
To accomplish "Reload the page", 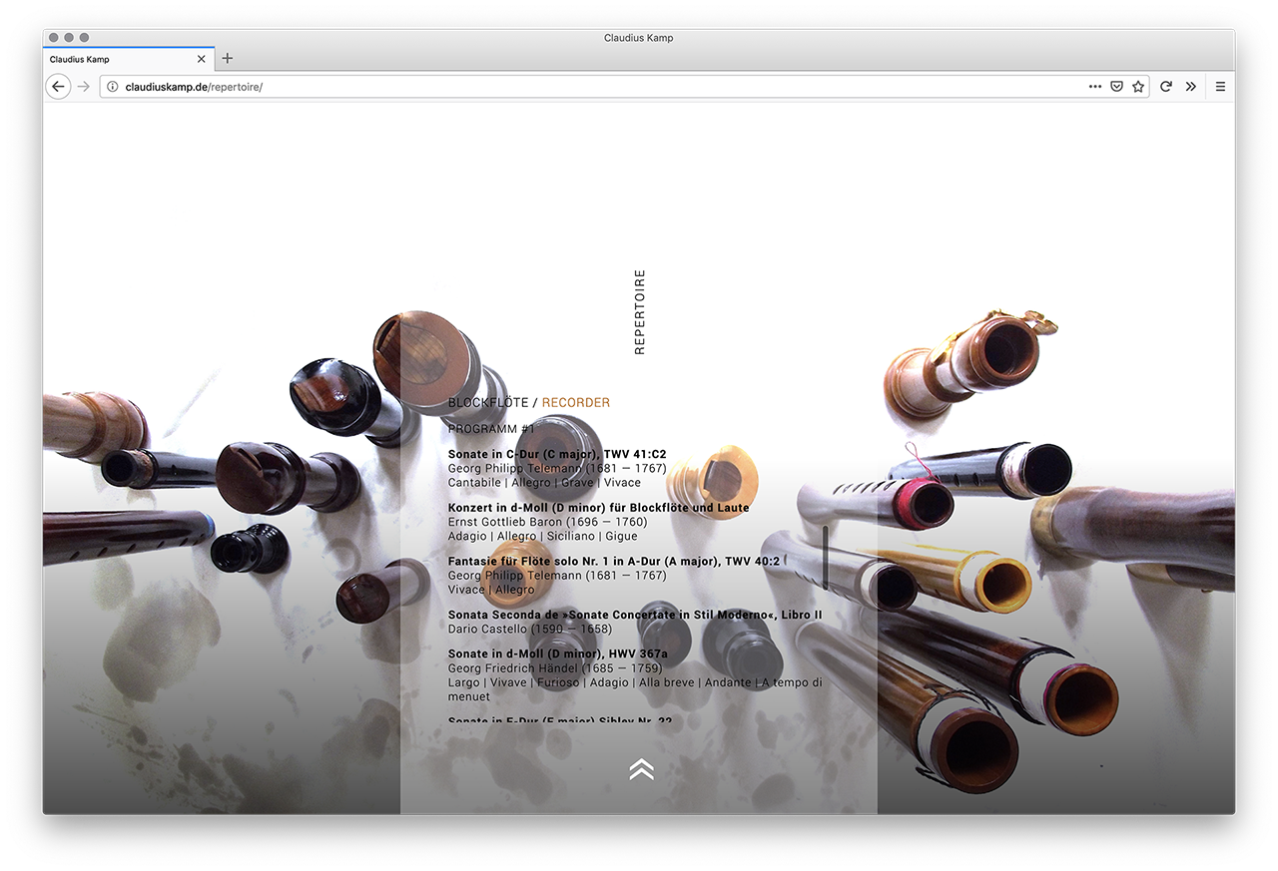I will pos(1165,87).
